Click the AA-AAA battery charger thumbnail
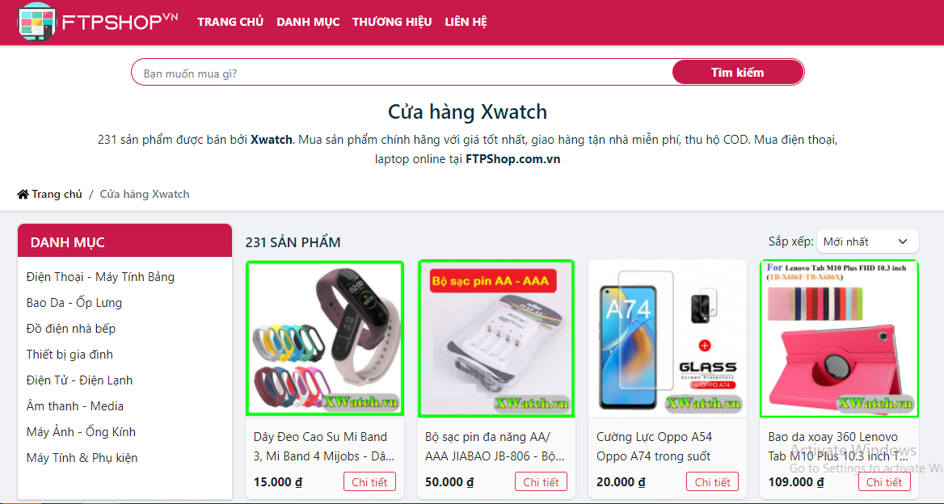The image size is (944, 504). 496,338
